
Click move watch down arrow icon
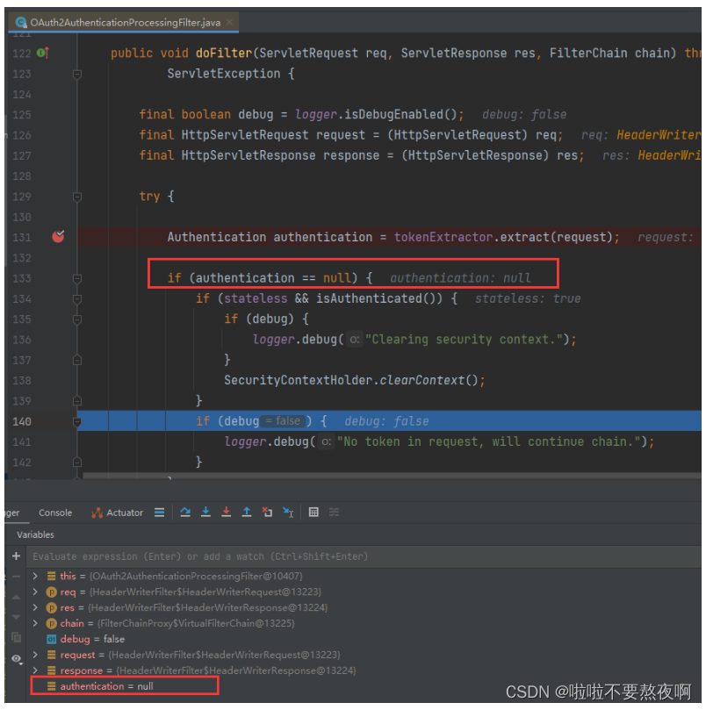pos(17,617)
